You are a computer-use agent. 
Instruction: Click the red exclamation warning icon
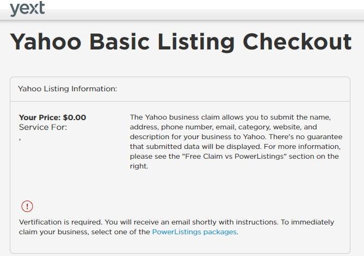[x=27, y=206]
